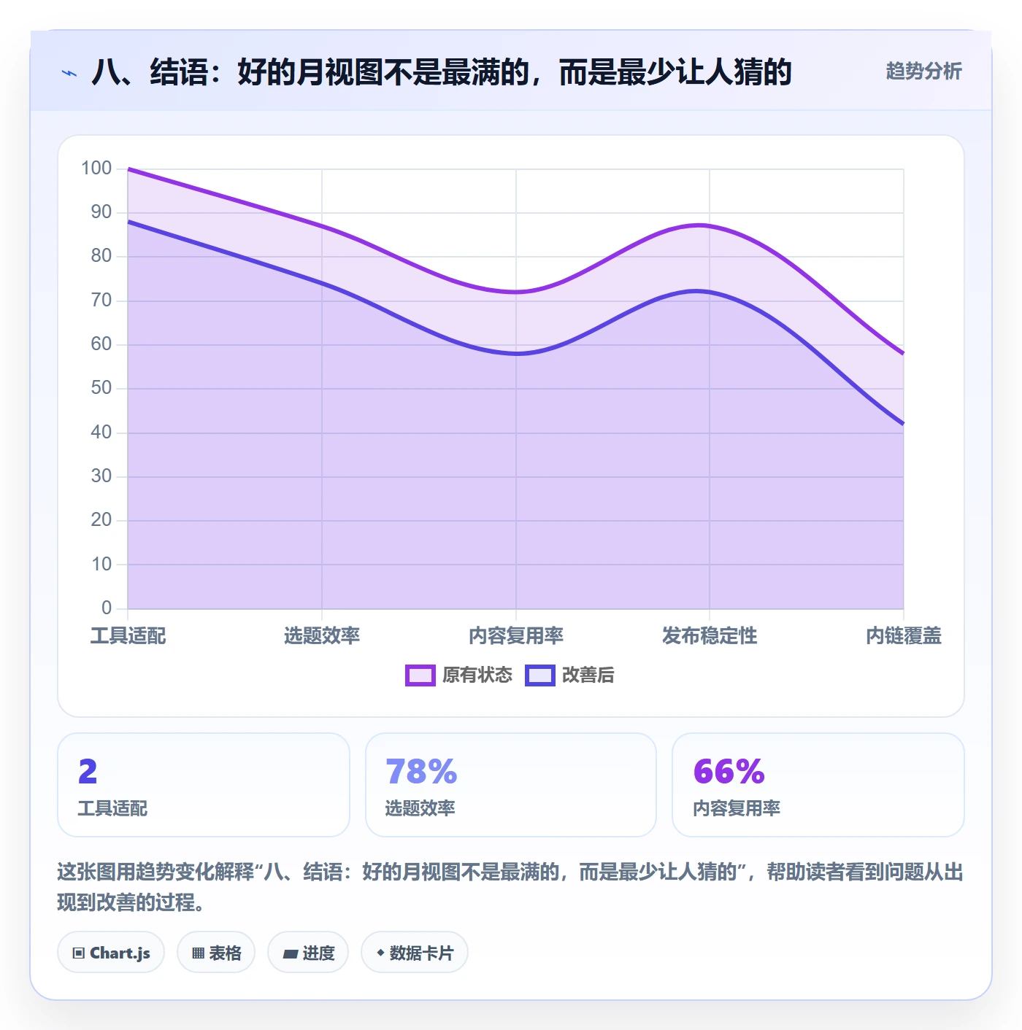This screenshot has width=1022, height=1030.
Task: Select the 78% 选题效率 stat card
Action: point(511,785)
